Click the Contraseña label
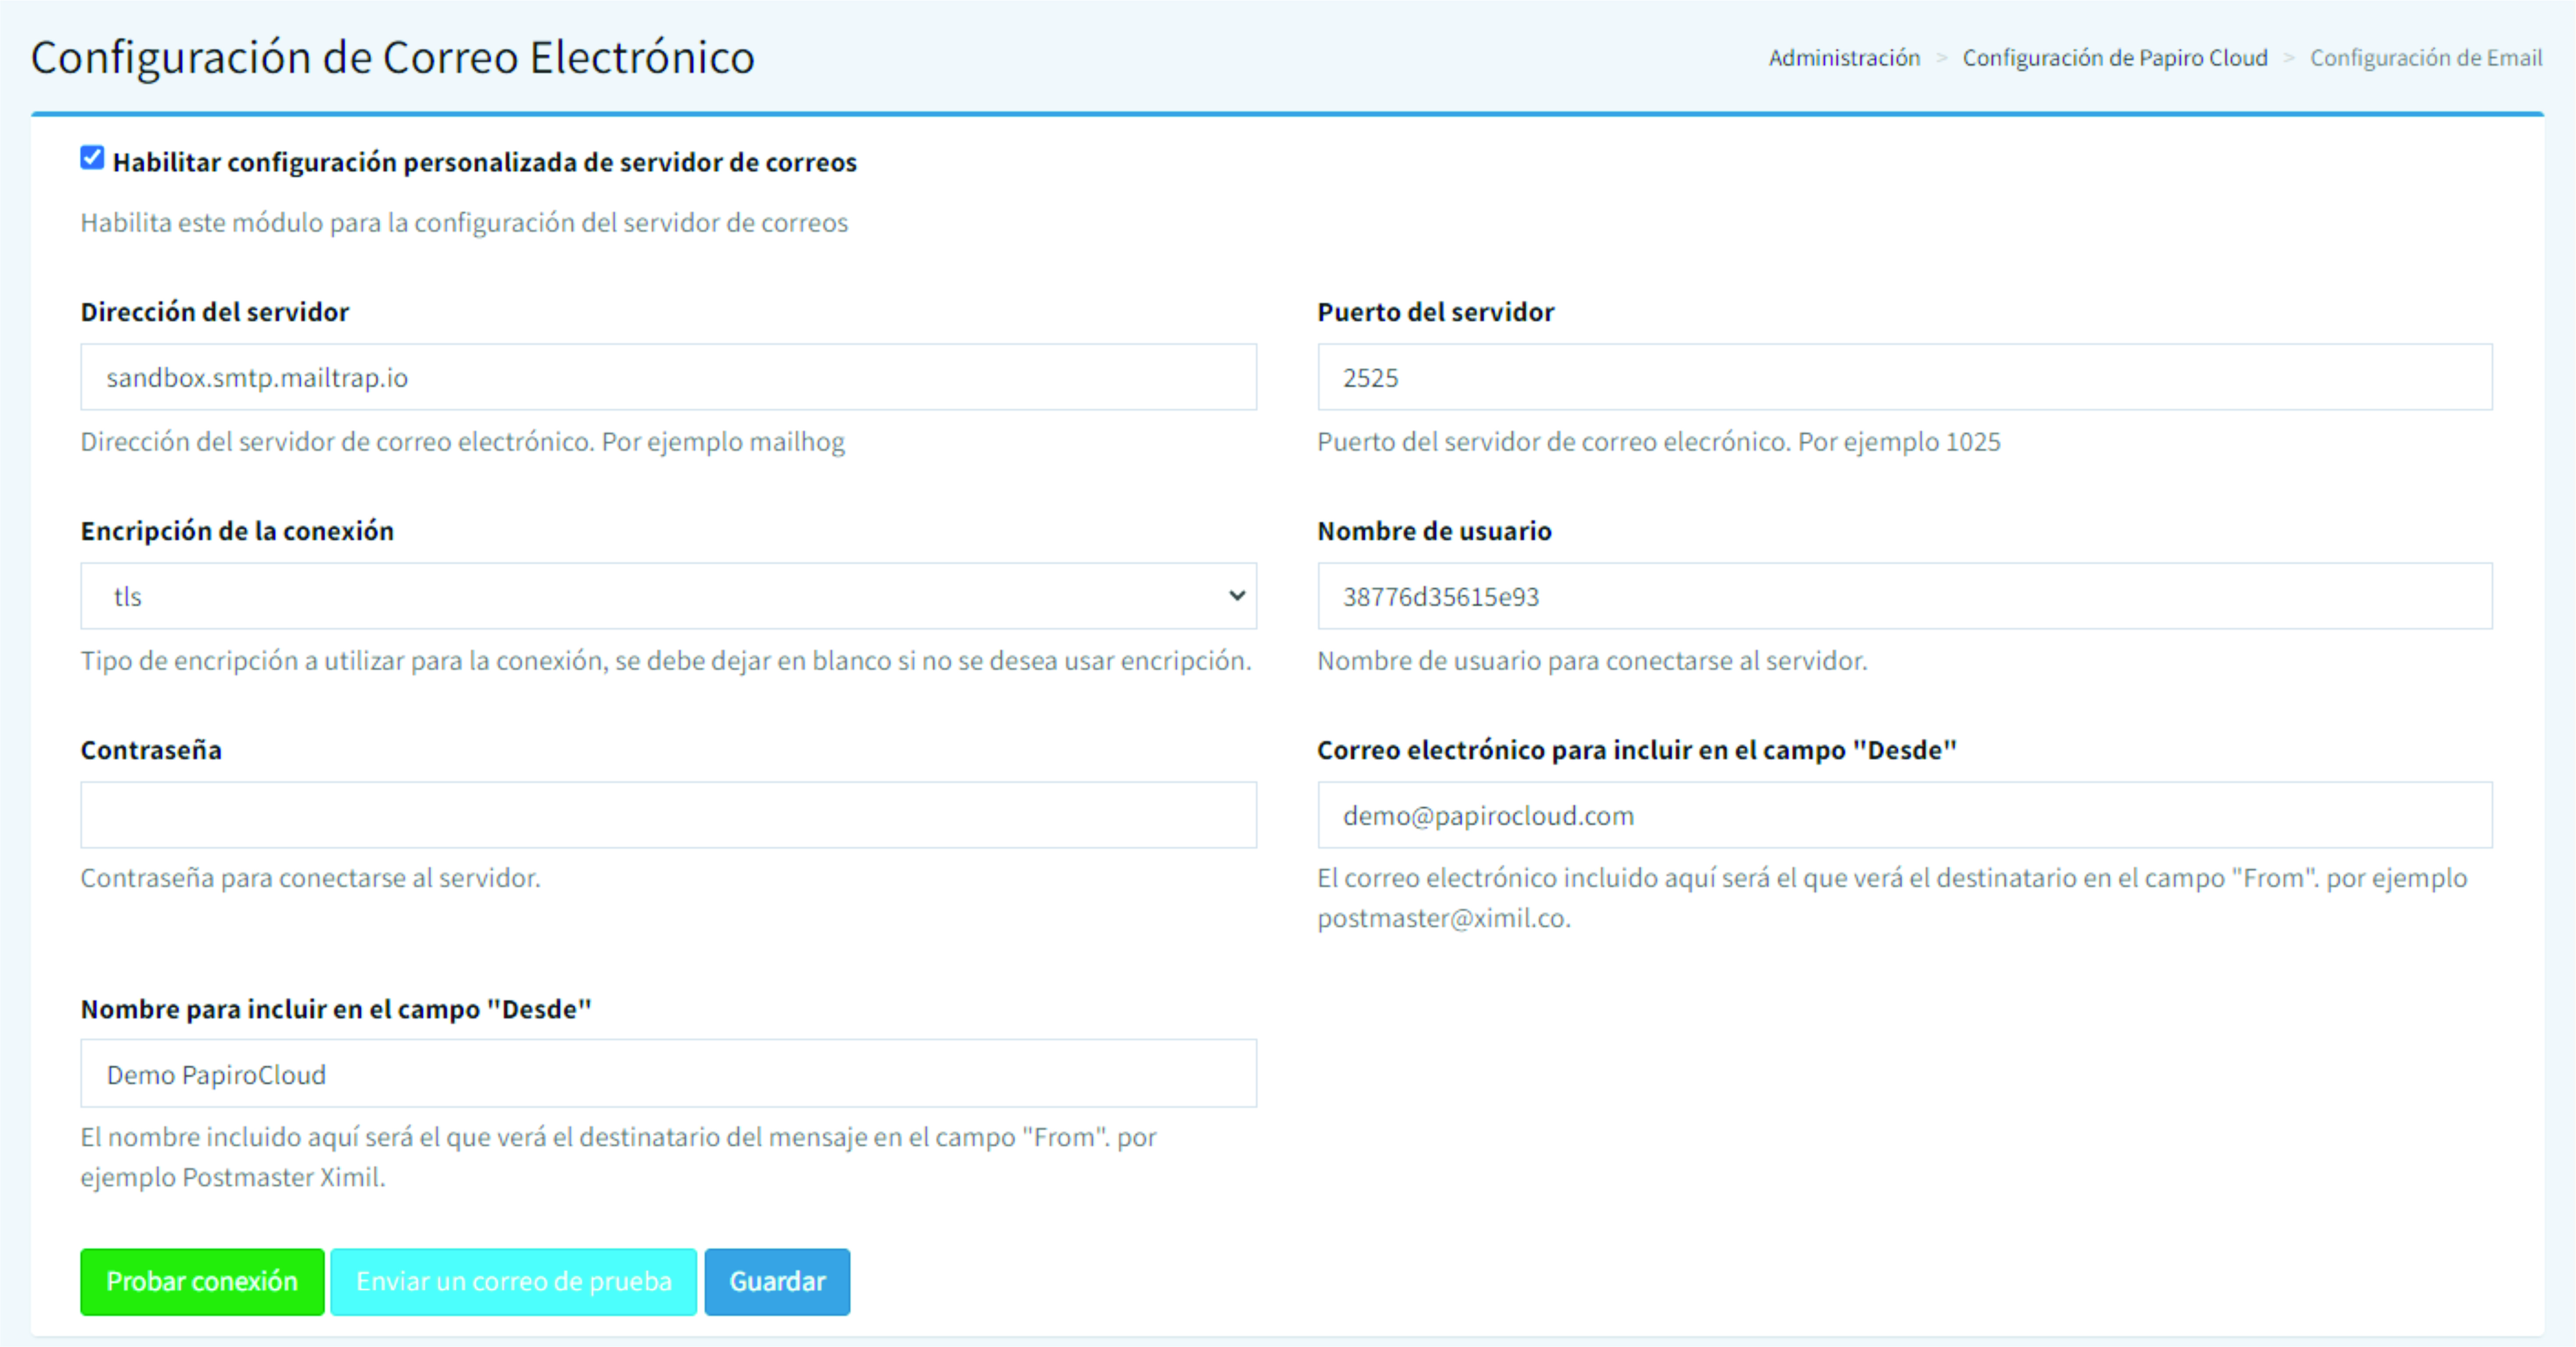 click(151, 750)
